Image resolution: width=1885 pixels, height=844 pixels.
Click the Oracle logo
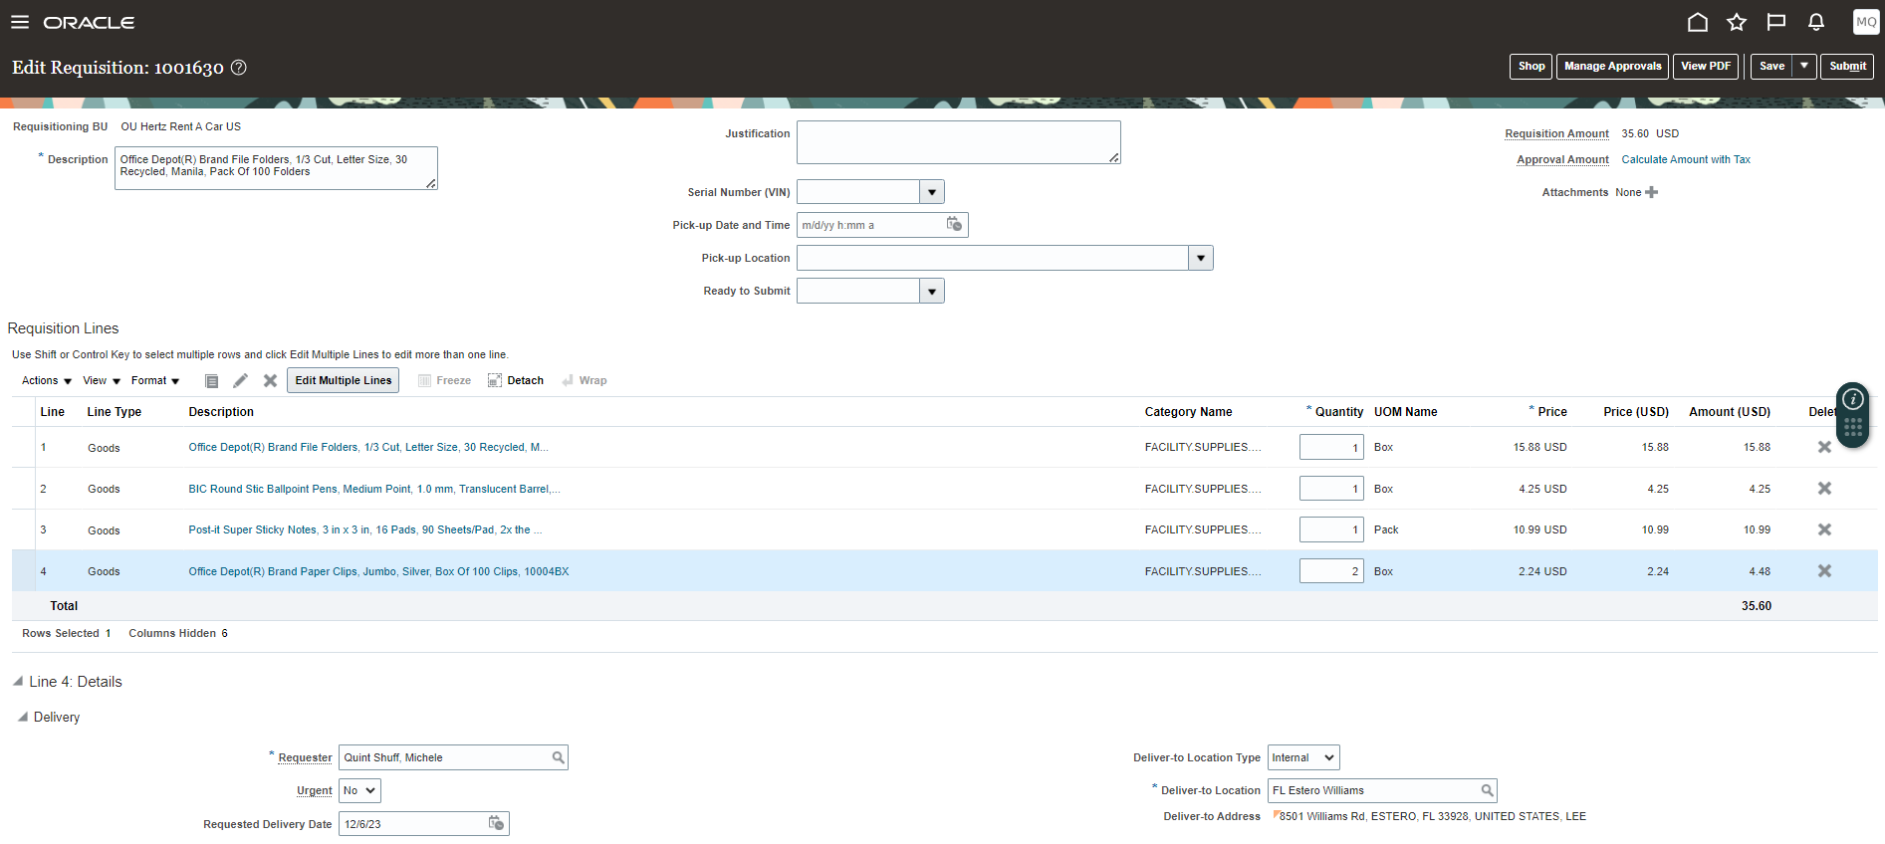point(89,22)
